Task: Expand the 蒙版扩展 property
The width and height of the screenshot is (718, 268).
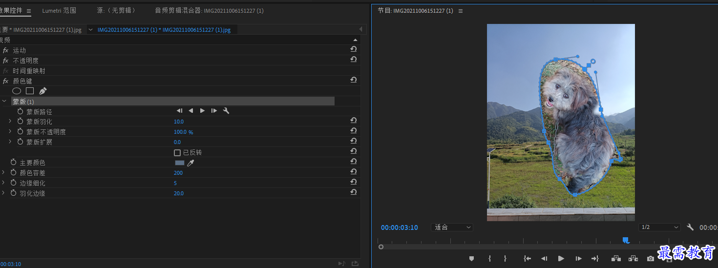Action: [x=10, y=142]
